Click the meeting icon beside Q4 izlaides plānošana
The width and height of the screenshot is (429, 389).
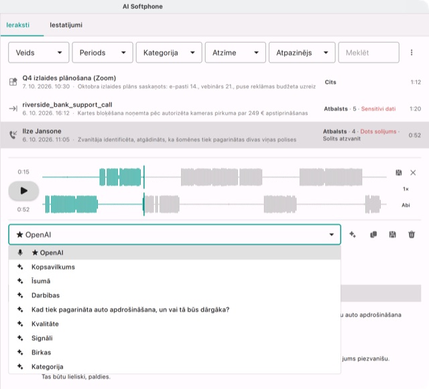[13, 82]
